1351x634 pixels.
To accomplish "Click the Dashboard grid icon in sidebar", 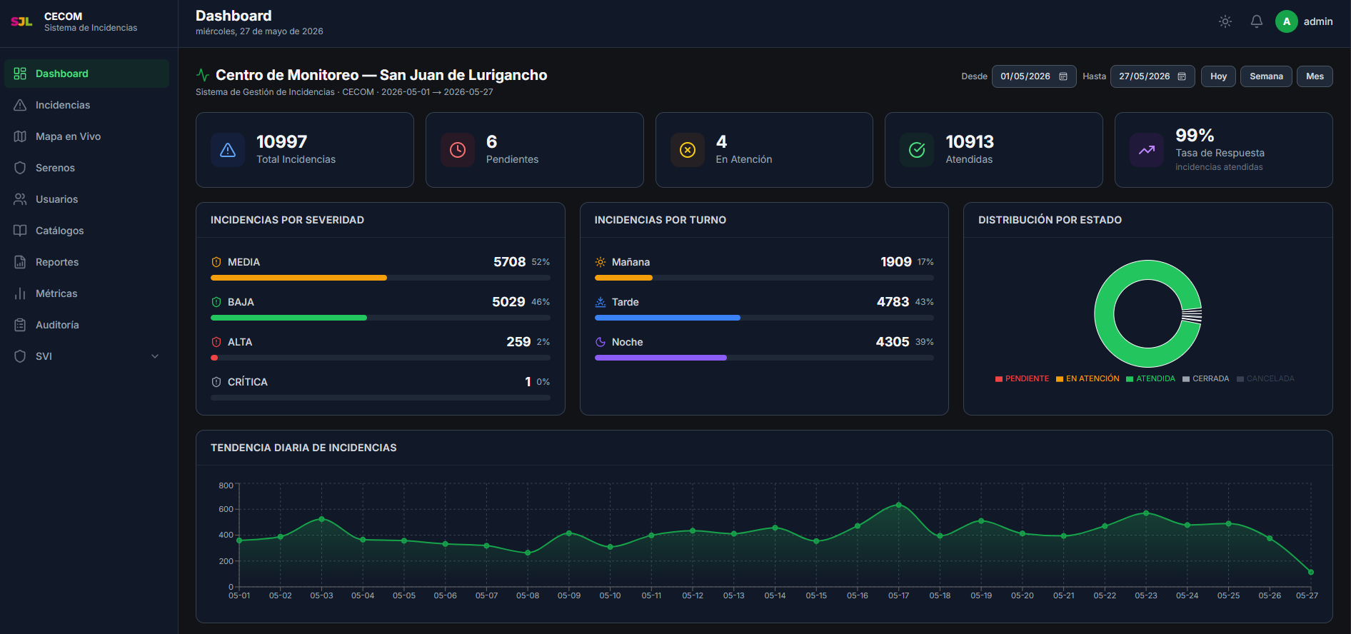I will 20,74.
